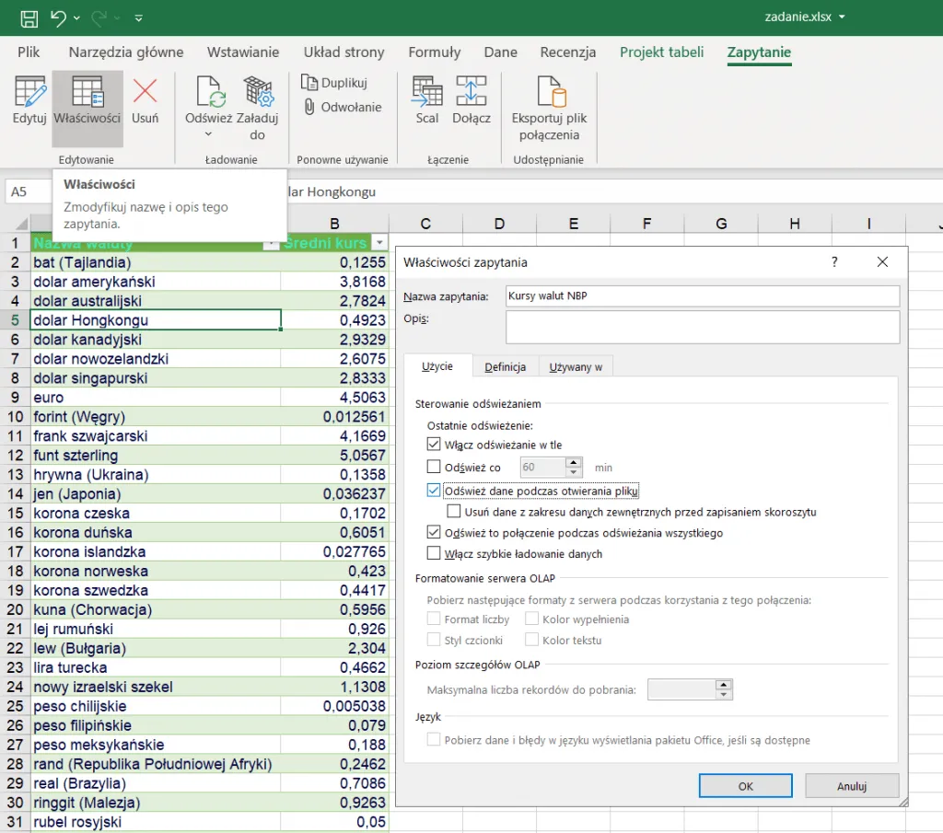Switch to Recenzja ribbon tab

pos(567,52)
